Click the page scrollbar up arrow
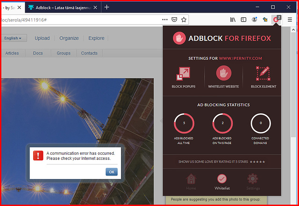 click(293, 30)
